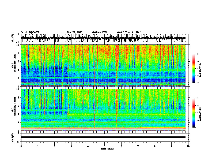Click inside the ch.1 frequency spectrogram
This screenshot has height=164, width=212.
(103, 65)
